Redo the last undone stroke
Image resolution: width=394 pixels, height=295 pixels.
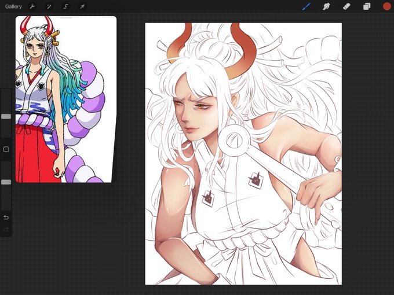pos(6,229)
